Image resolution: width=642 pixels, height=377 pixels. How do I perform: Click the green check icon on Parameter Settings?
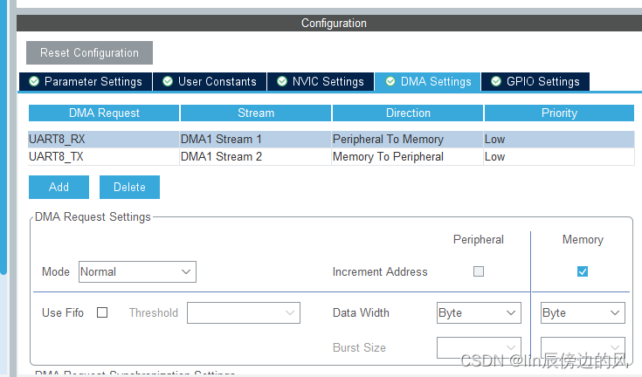tap(34, 81)
